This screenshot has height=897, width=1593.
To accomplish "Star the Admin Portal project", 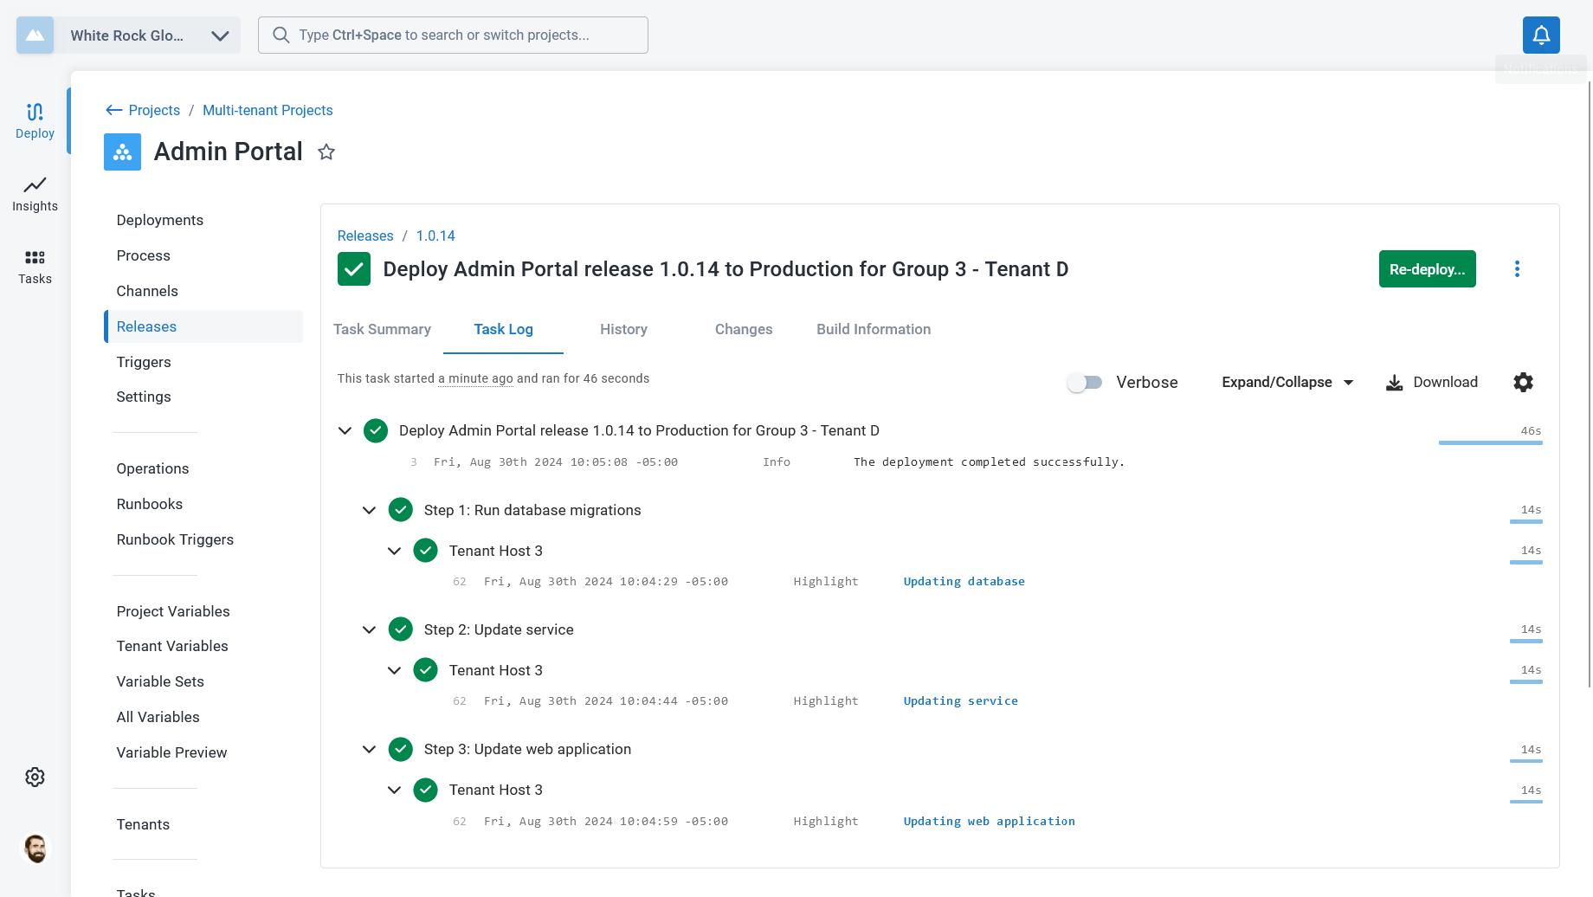I will click(326, 152).
